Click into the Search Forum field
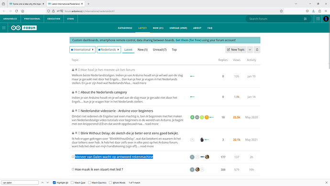Image resolution: width=330 pixels, height=186 pixels. pyautogui.click(x=275, y=19)
